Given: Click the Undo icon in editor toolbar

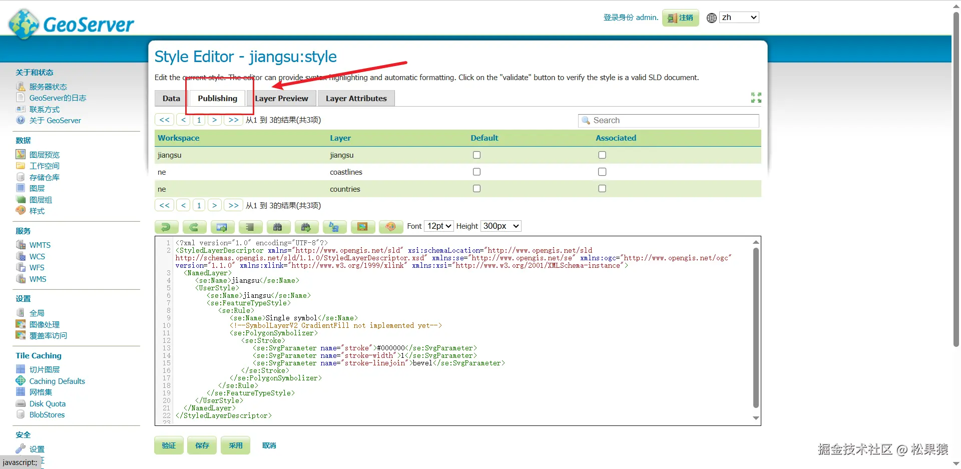Looking at the screenshot, I should [166, 227].
